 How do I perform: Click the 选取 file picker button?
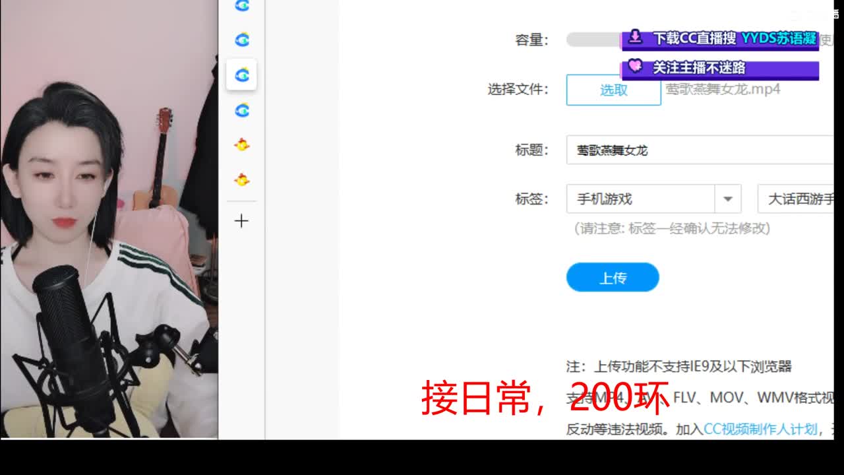(x=613, y=90)
